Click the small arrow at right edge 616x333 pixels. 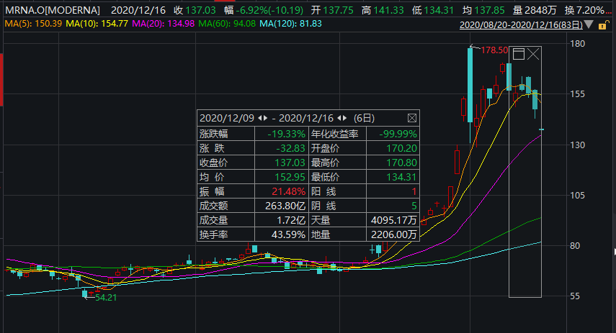(613, 252)
